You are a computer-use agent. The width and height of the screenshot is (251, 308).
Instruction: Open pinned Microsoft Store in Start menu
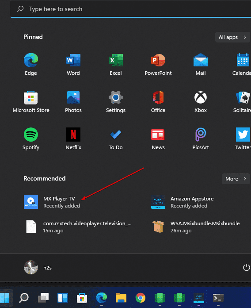(31, 101)
